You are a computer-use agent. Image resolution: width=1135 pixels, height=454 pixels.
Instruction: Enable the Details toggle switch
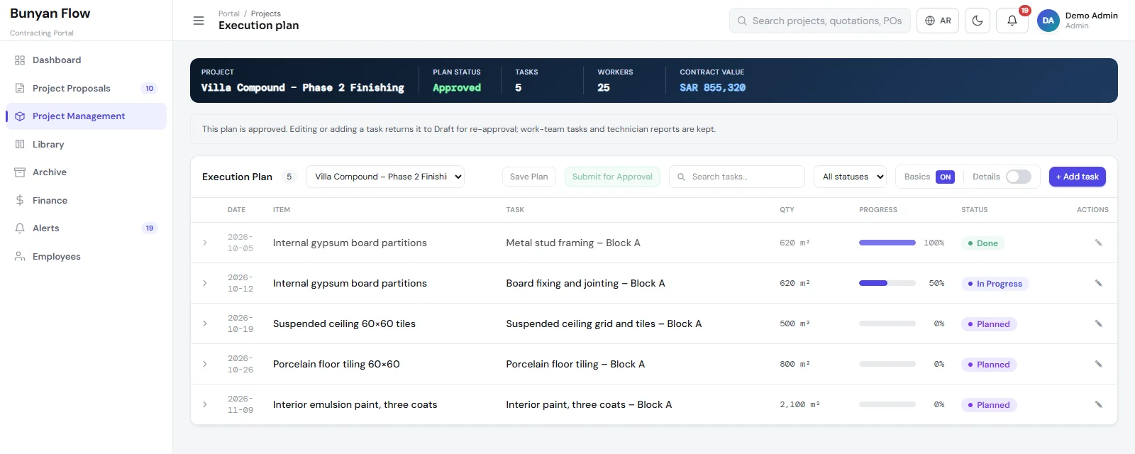[1019, 177]
